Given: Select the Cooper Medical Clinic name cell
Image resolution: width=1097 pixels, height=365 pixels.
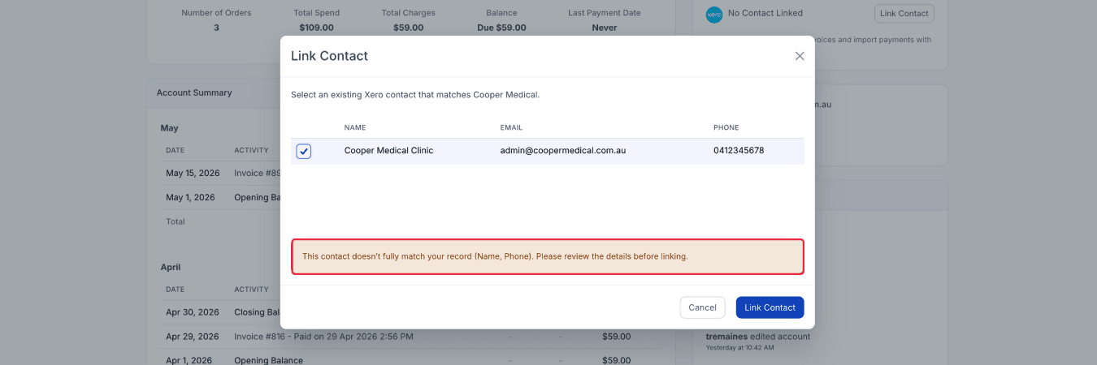Looking at the screenshot, I should [x=388, y=151].
